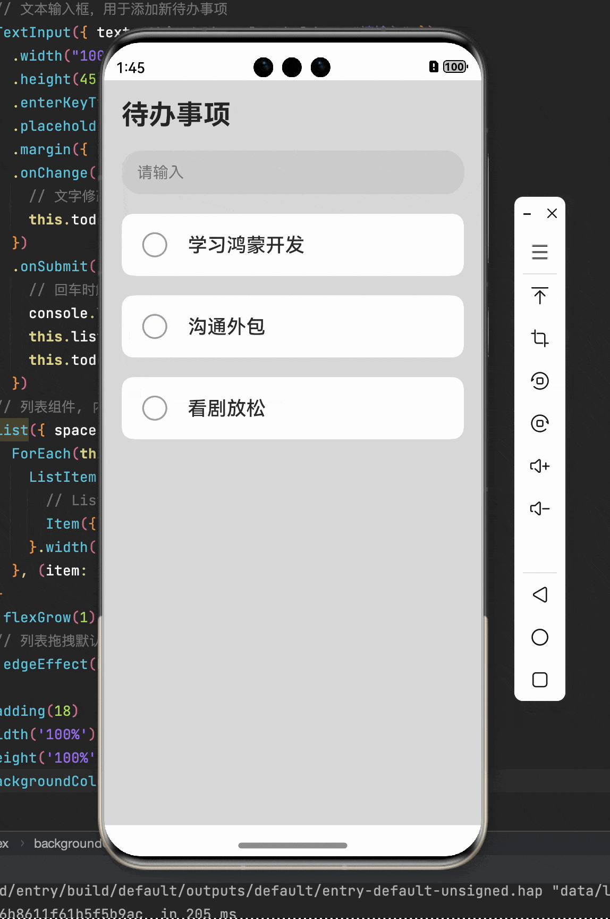Increase emulator volume
Viewport: 610px width, 919px height.
click(540, 466)
